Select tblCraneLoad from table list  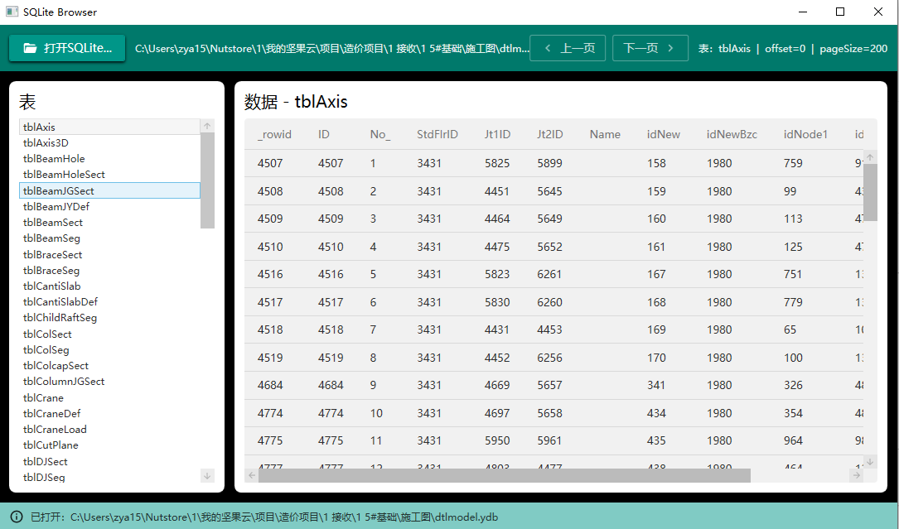[55, 430]
